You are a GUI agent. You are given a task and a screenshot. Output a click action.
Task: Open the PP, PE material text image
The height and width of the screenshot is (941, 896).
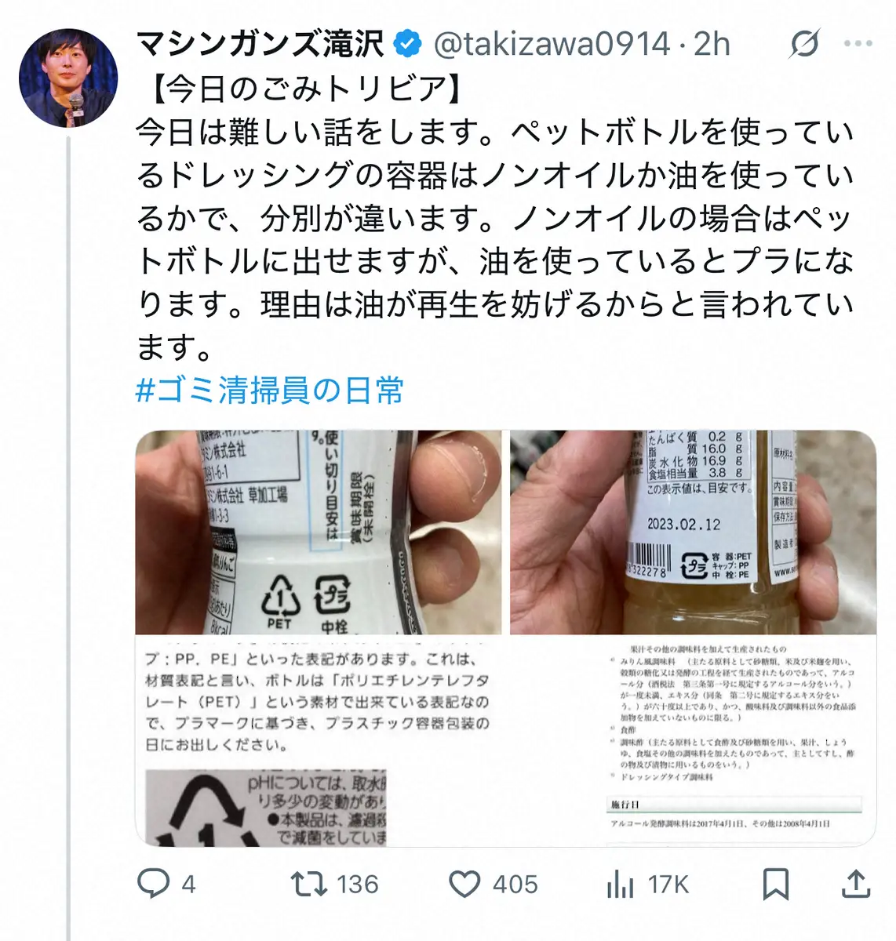tap(319, 742)
